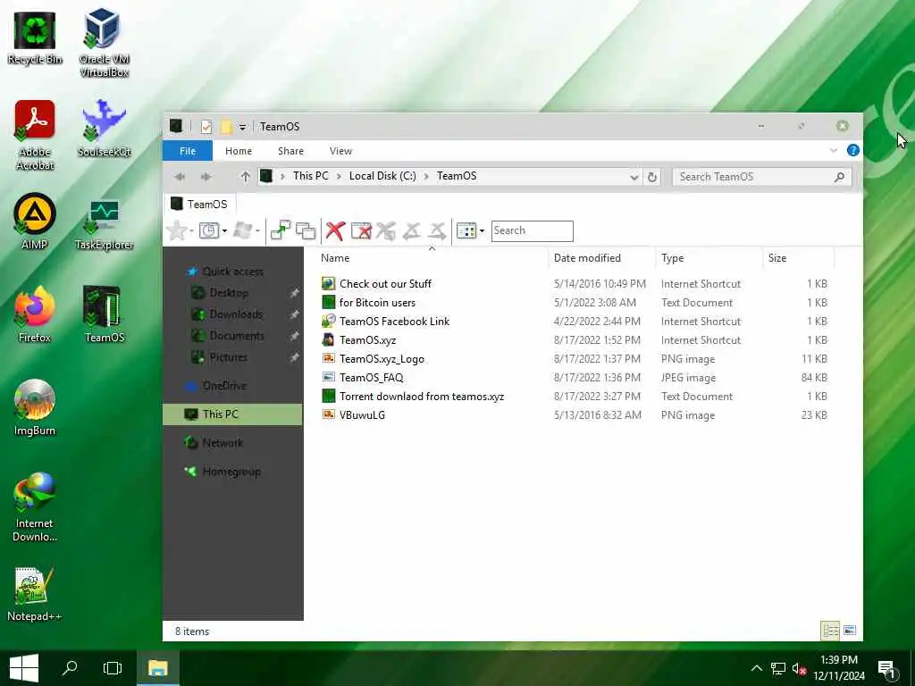Sort by the Name column header
Image resolution: width=915 pixels, height=686 pixels.
(x=432, y=258)
